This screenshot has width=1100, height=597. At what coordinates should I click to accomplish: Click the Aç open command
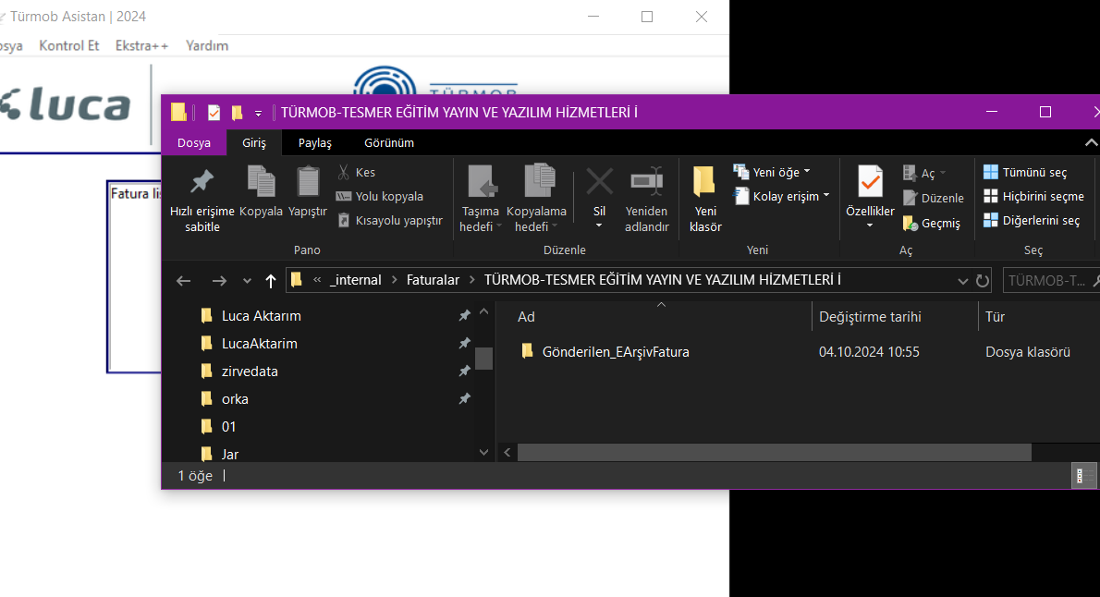click(x=924, y=173)
